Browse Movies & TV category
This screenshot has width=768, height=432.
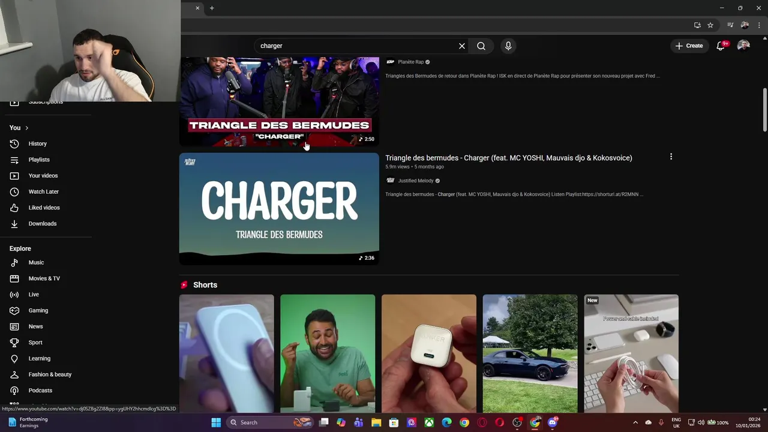click(x=44, y=278)
